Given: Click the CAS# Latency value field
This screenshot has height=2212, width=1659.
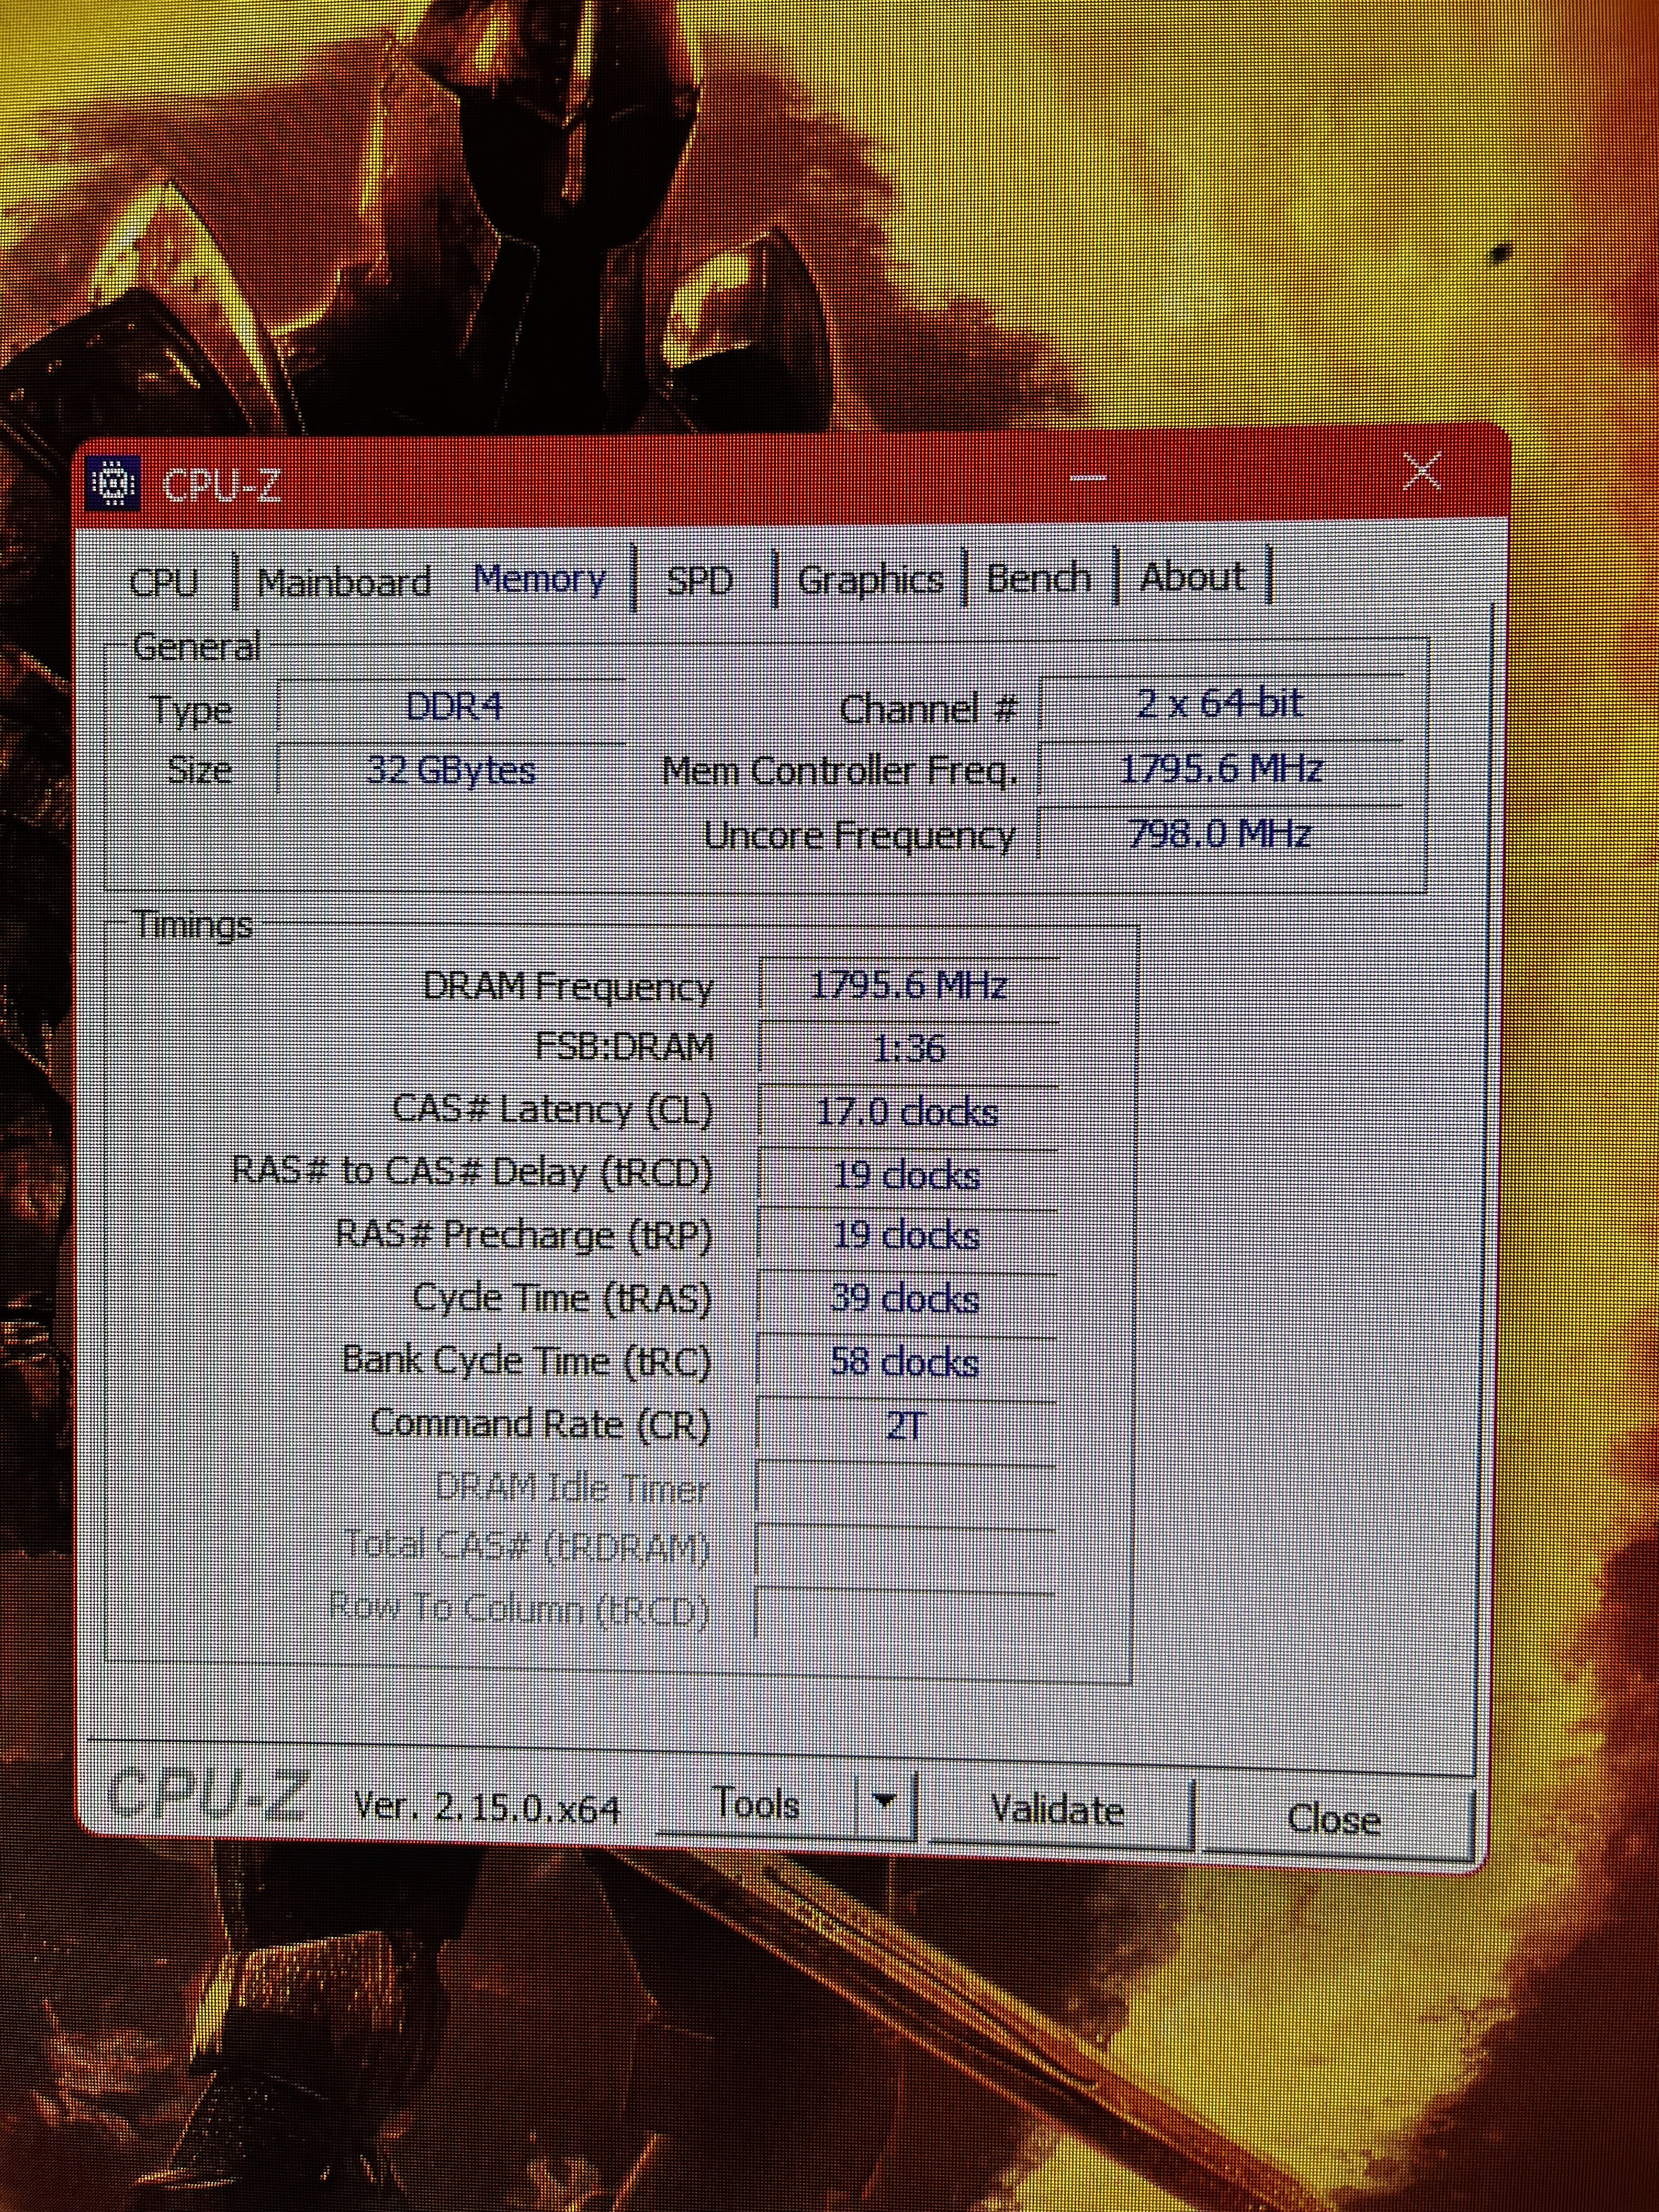Looking at the screenshot, I should [908, 1112].
